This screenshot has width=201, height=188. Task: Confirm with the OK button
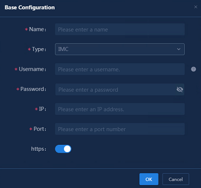tap(149, 179)
